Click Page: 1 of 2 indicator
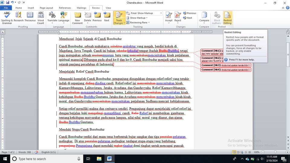This screenshot has width=290, height=163. click(8, 152)
